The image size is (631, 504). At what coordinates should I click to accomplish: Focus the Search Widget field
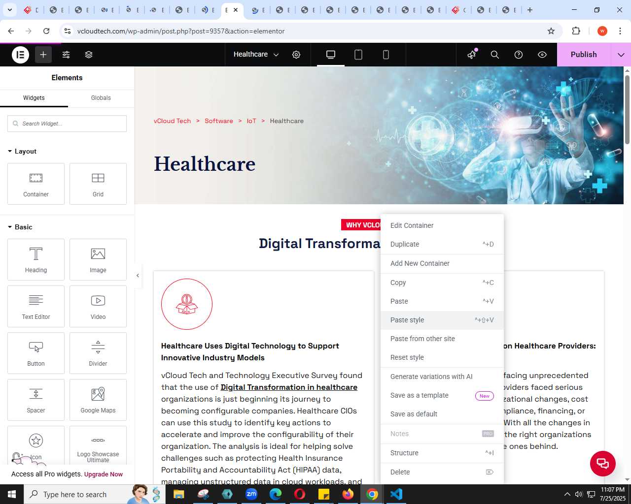click(x=67, y=124)
